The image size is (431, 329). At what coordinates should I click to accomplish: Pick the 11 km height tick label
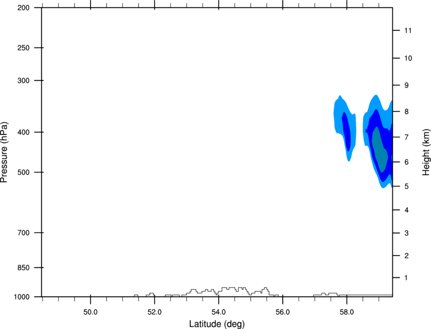408,30
